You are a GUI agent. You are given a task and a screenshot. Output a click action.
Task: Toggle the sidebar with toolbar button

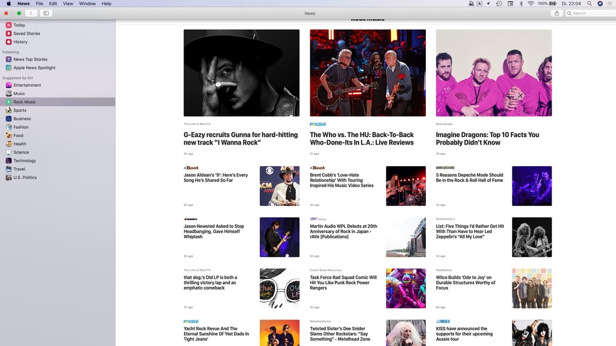pyautogui.click(x=46, y=13)
